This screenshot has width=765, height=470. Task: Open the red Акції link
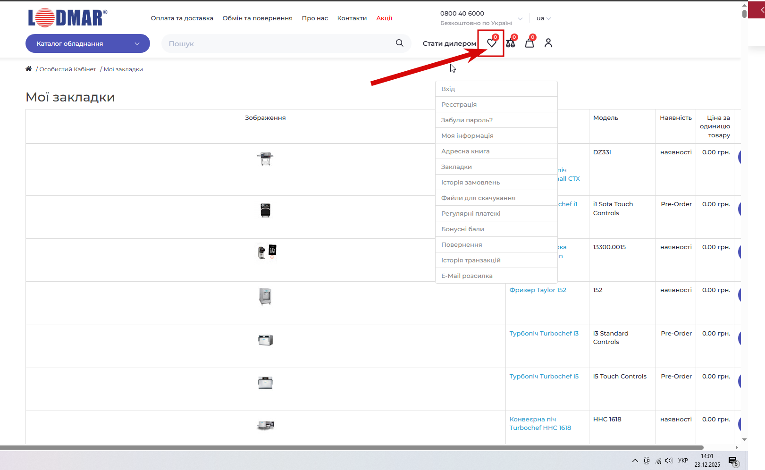coord(384,18)
